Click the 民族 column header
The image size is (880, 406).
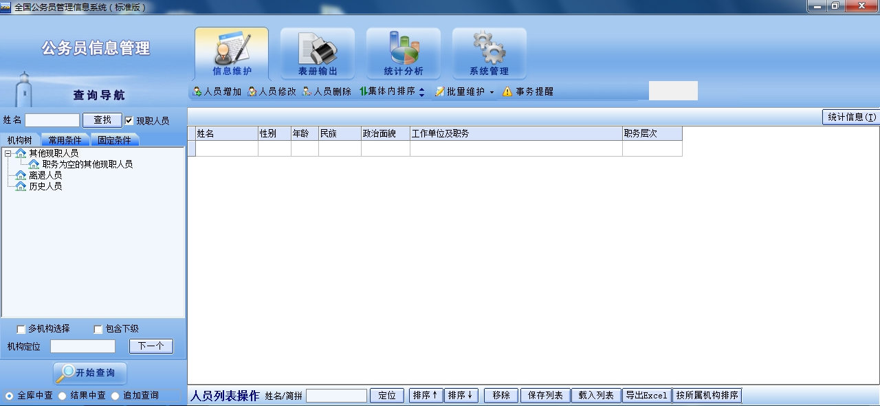(340, 133)
